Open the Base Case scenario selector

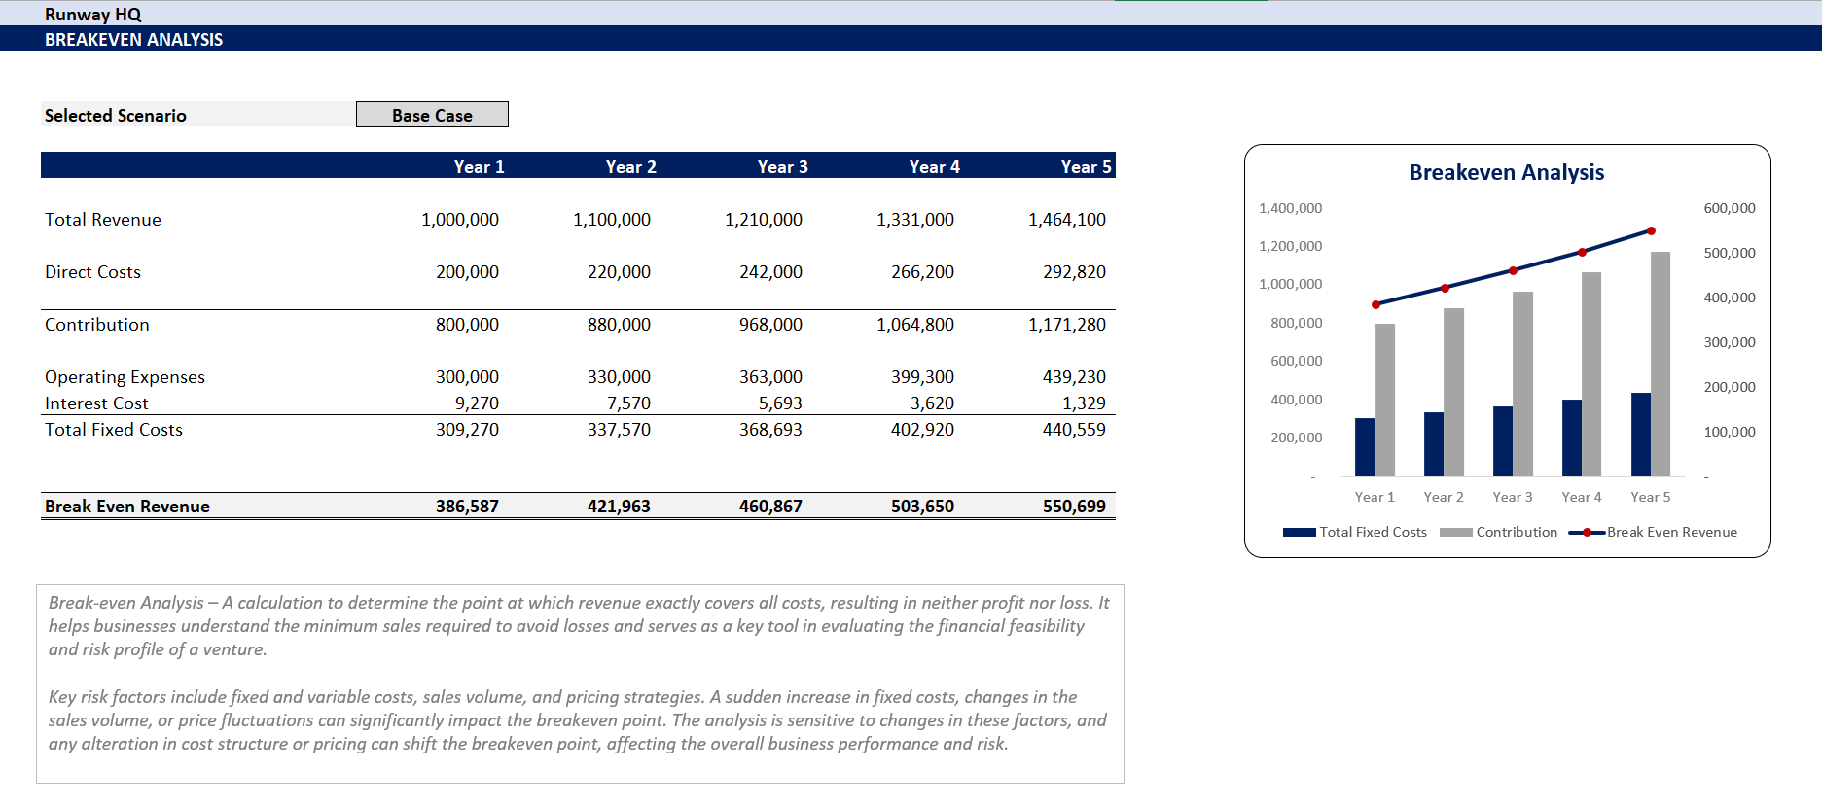tap(432, 115)
